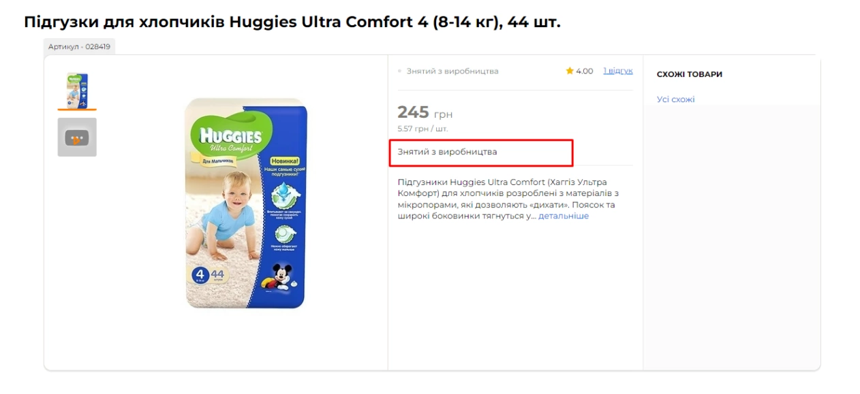Click the grey availability dot indicator
Image resolution: width=860 pixels, height=394 pixels.
coord(400,71)
